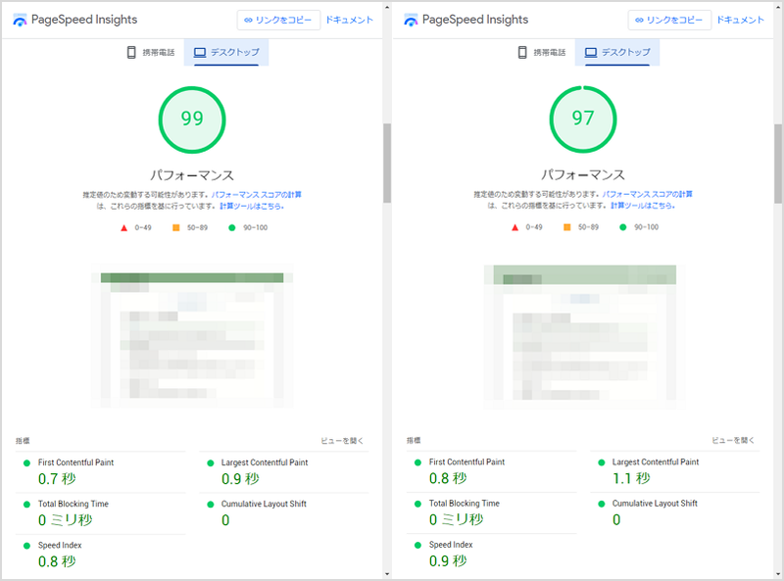The image size is (784, 581).
Task: Select デスクトップ tab in right panel
Action: pos(617,52)
